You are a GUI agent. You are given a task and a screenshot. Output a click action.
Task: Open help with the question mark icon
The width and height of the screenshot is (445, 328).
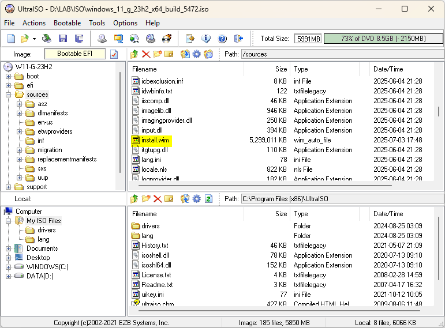(x=222, y=38)
